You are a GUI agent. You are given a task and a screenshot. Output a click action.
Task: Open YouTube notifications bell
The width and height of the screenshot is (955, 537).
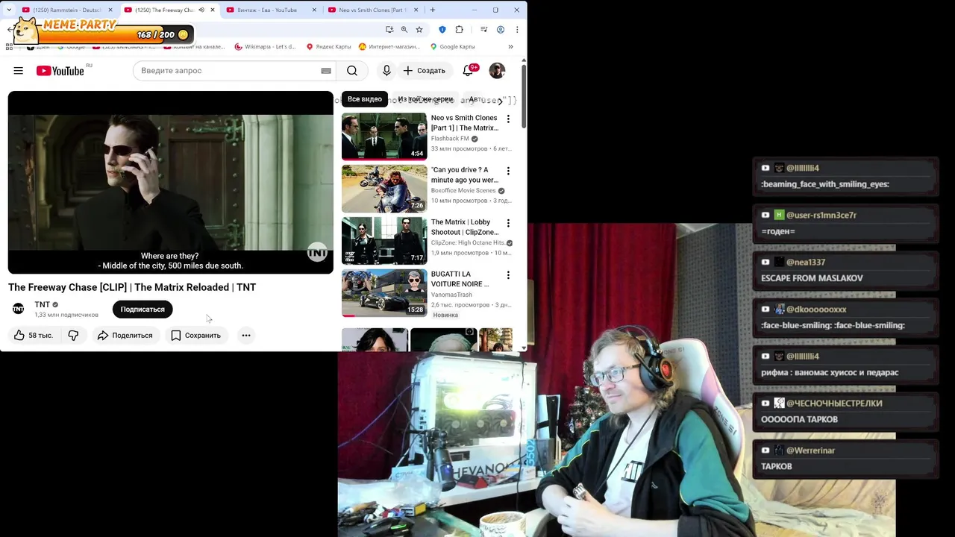pos(469,71)
